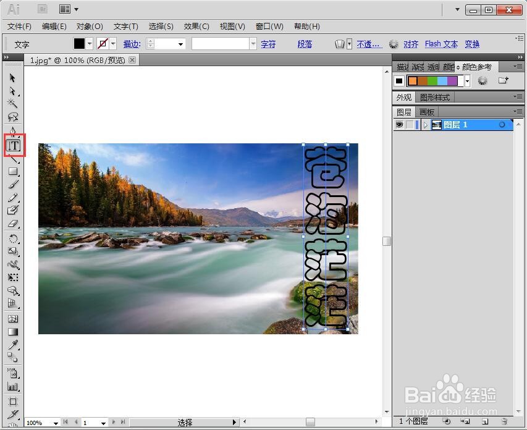Open the harmony rules color dropdown
The width and height of the screenshot is (527, 430).
click(x=467, y=81)
